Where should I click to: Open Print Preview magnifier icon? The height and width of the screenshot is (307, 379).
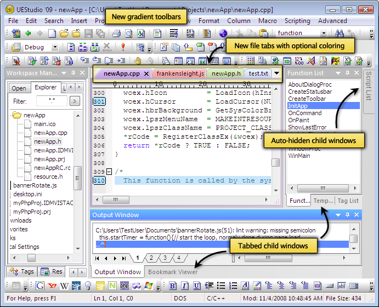129,33
